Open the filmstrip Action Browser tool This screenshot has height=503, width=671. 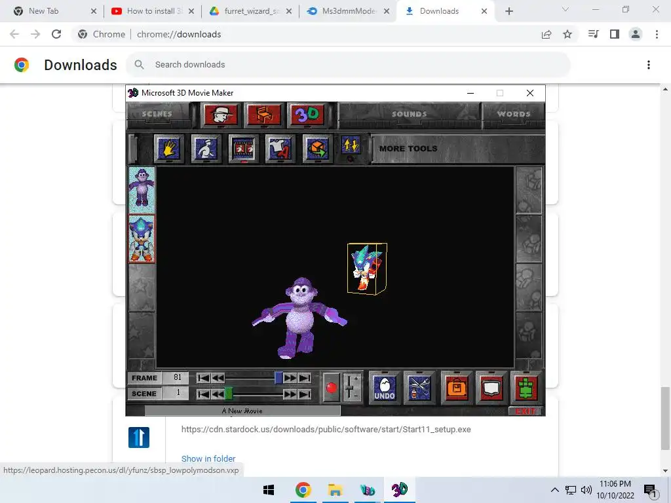[x=244, y=149]
